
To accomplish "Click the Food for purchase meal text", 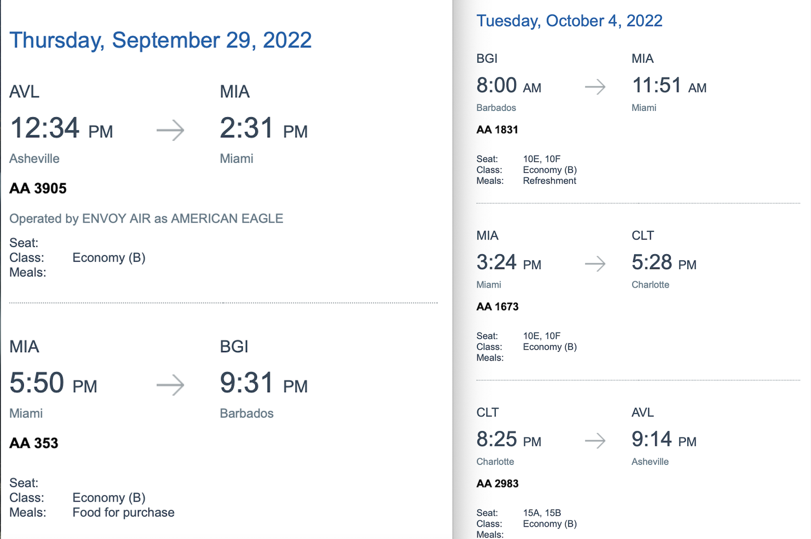I will 123,513.
